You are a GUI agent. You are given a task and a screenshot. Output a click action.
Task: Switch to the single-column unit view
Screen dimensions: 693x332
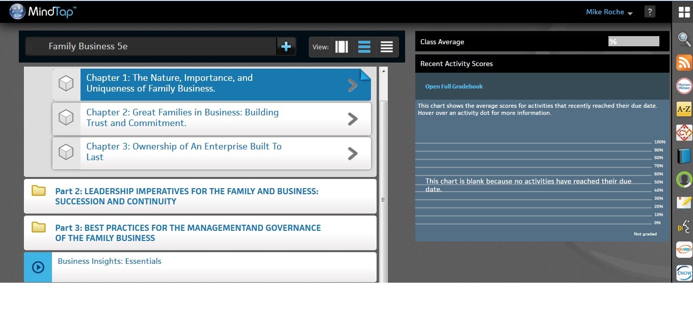pyautogui.click(x=342, y=47)
